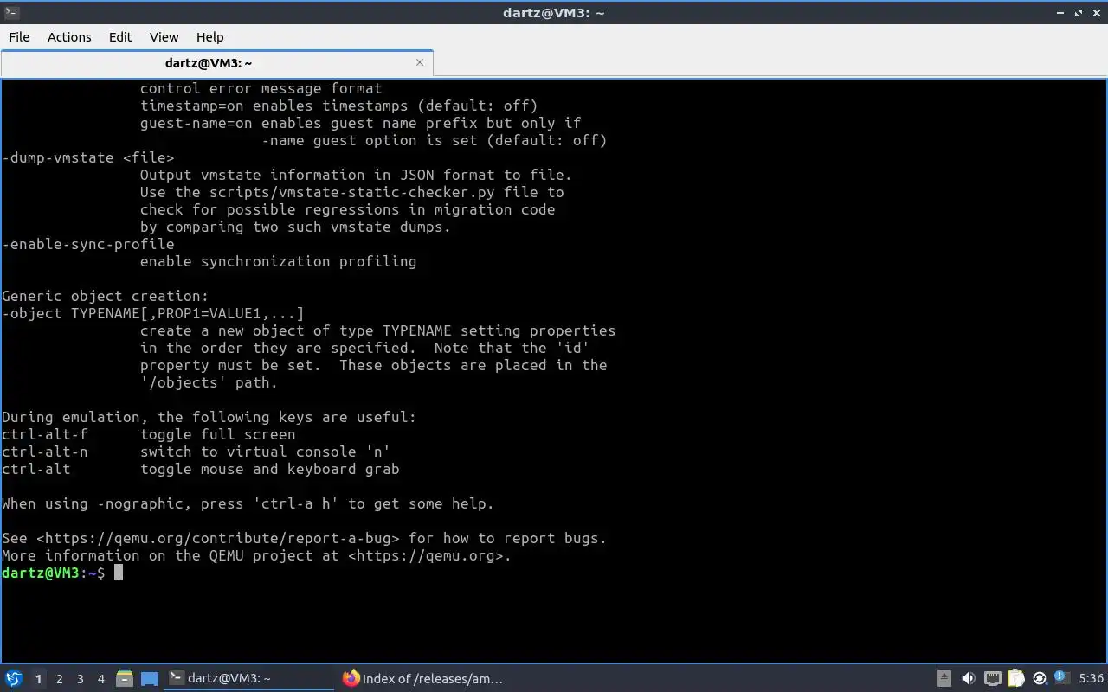Switch to Firefox Index of /releases window

click(x=424, y=678)
